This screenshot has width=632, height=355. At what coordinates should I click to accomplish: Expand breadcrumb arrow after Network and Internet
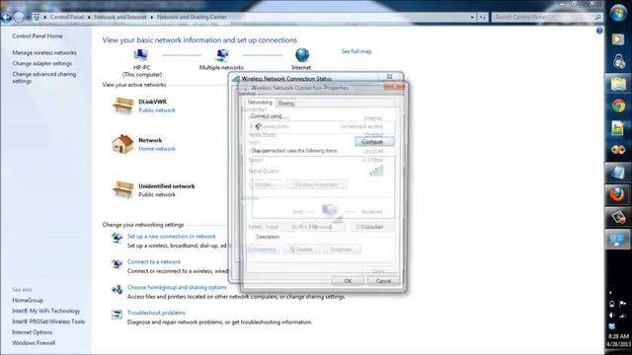pyautogui.click(x=152, y=18)
